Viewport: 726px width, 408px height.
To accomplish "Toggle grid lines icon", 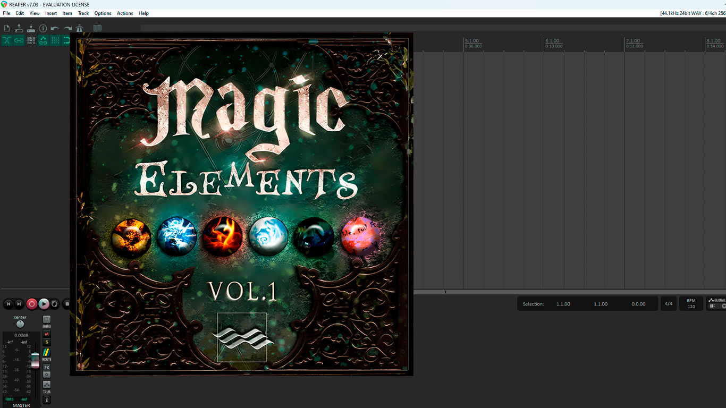I will (x=55, y=40).
